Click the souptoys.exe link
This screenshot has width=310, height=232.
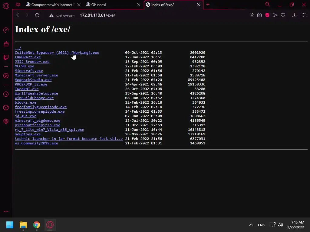28,134
